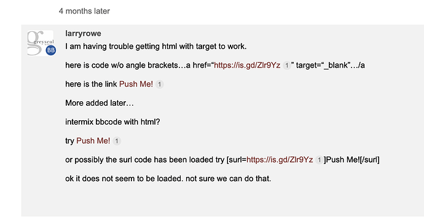Click the closing [/surl] tag text
424x221 pixels.
click(x=370, y=160)
